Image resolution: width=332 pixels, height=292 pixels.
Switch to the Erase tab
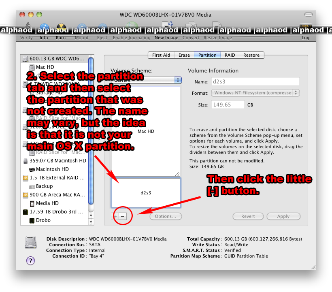coord(184,55)
